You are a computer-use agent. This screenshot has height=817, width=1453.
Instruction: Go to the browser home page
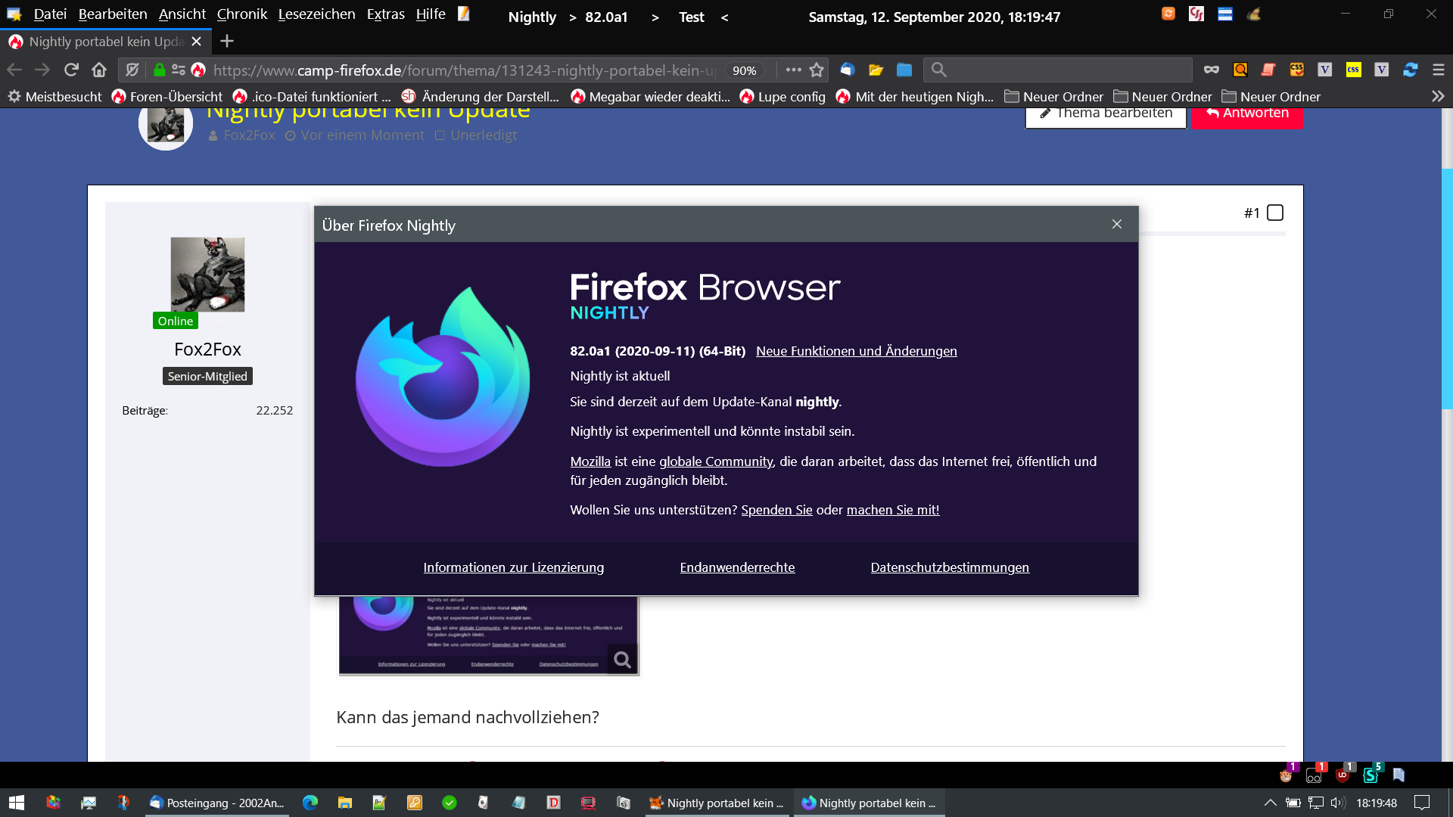[x=99, y=70]
